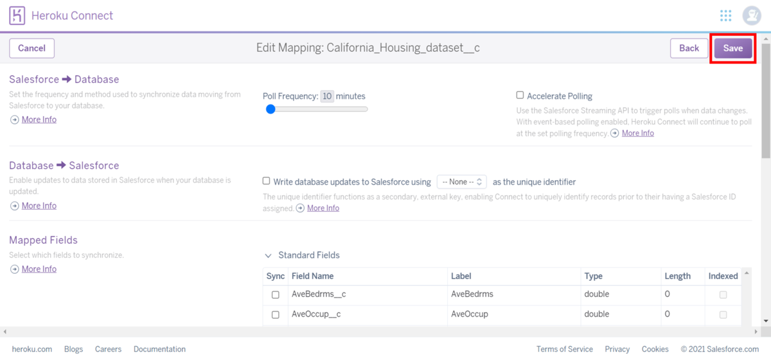Viewport: 771px width, 361px height.
Task: Tick the Sync checkbox for AveOccup__c
Action: (276, 315)
